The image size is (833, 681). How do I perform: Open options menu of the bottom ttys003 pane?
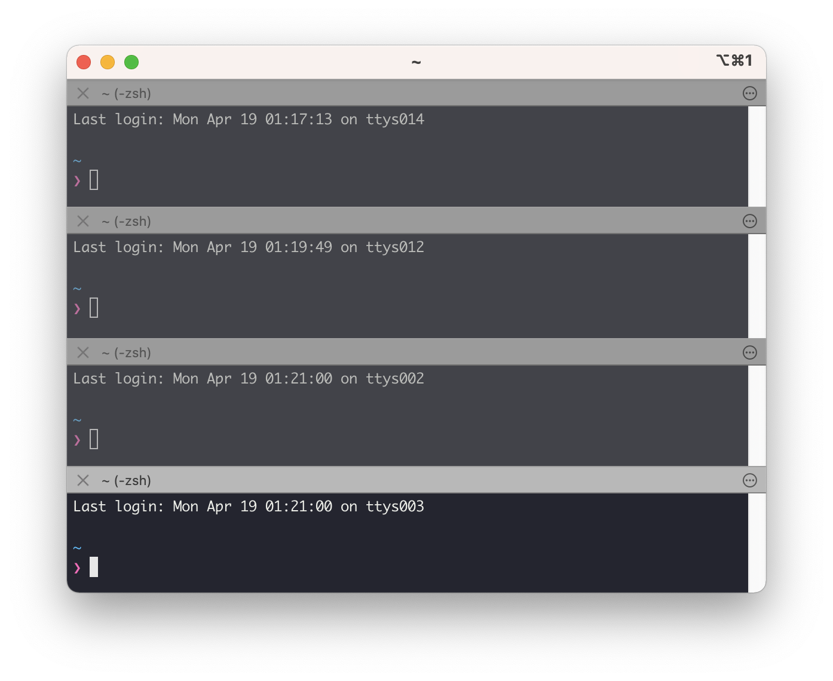[x=749, y=479]
